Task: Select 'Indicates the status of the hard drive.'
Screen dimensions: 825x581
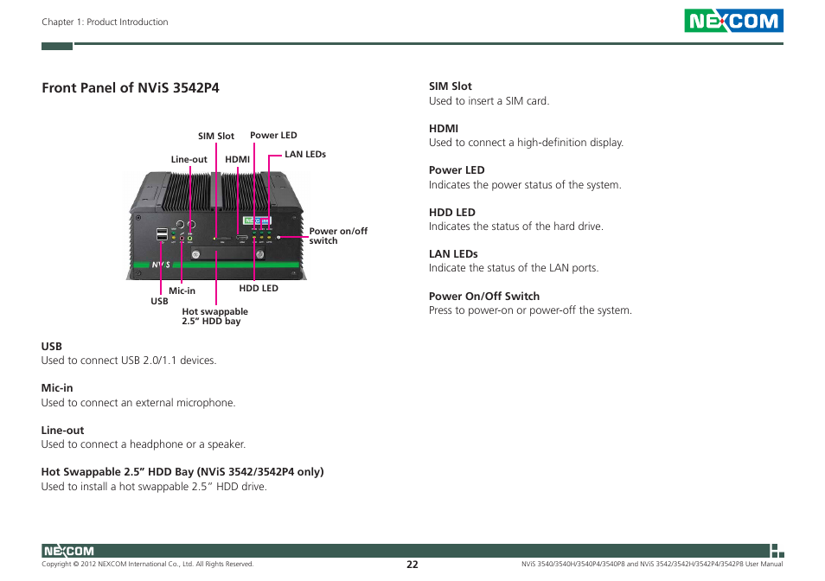Action: (516, 227)
